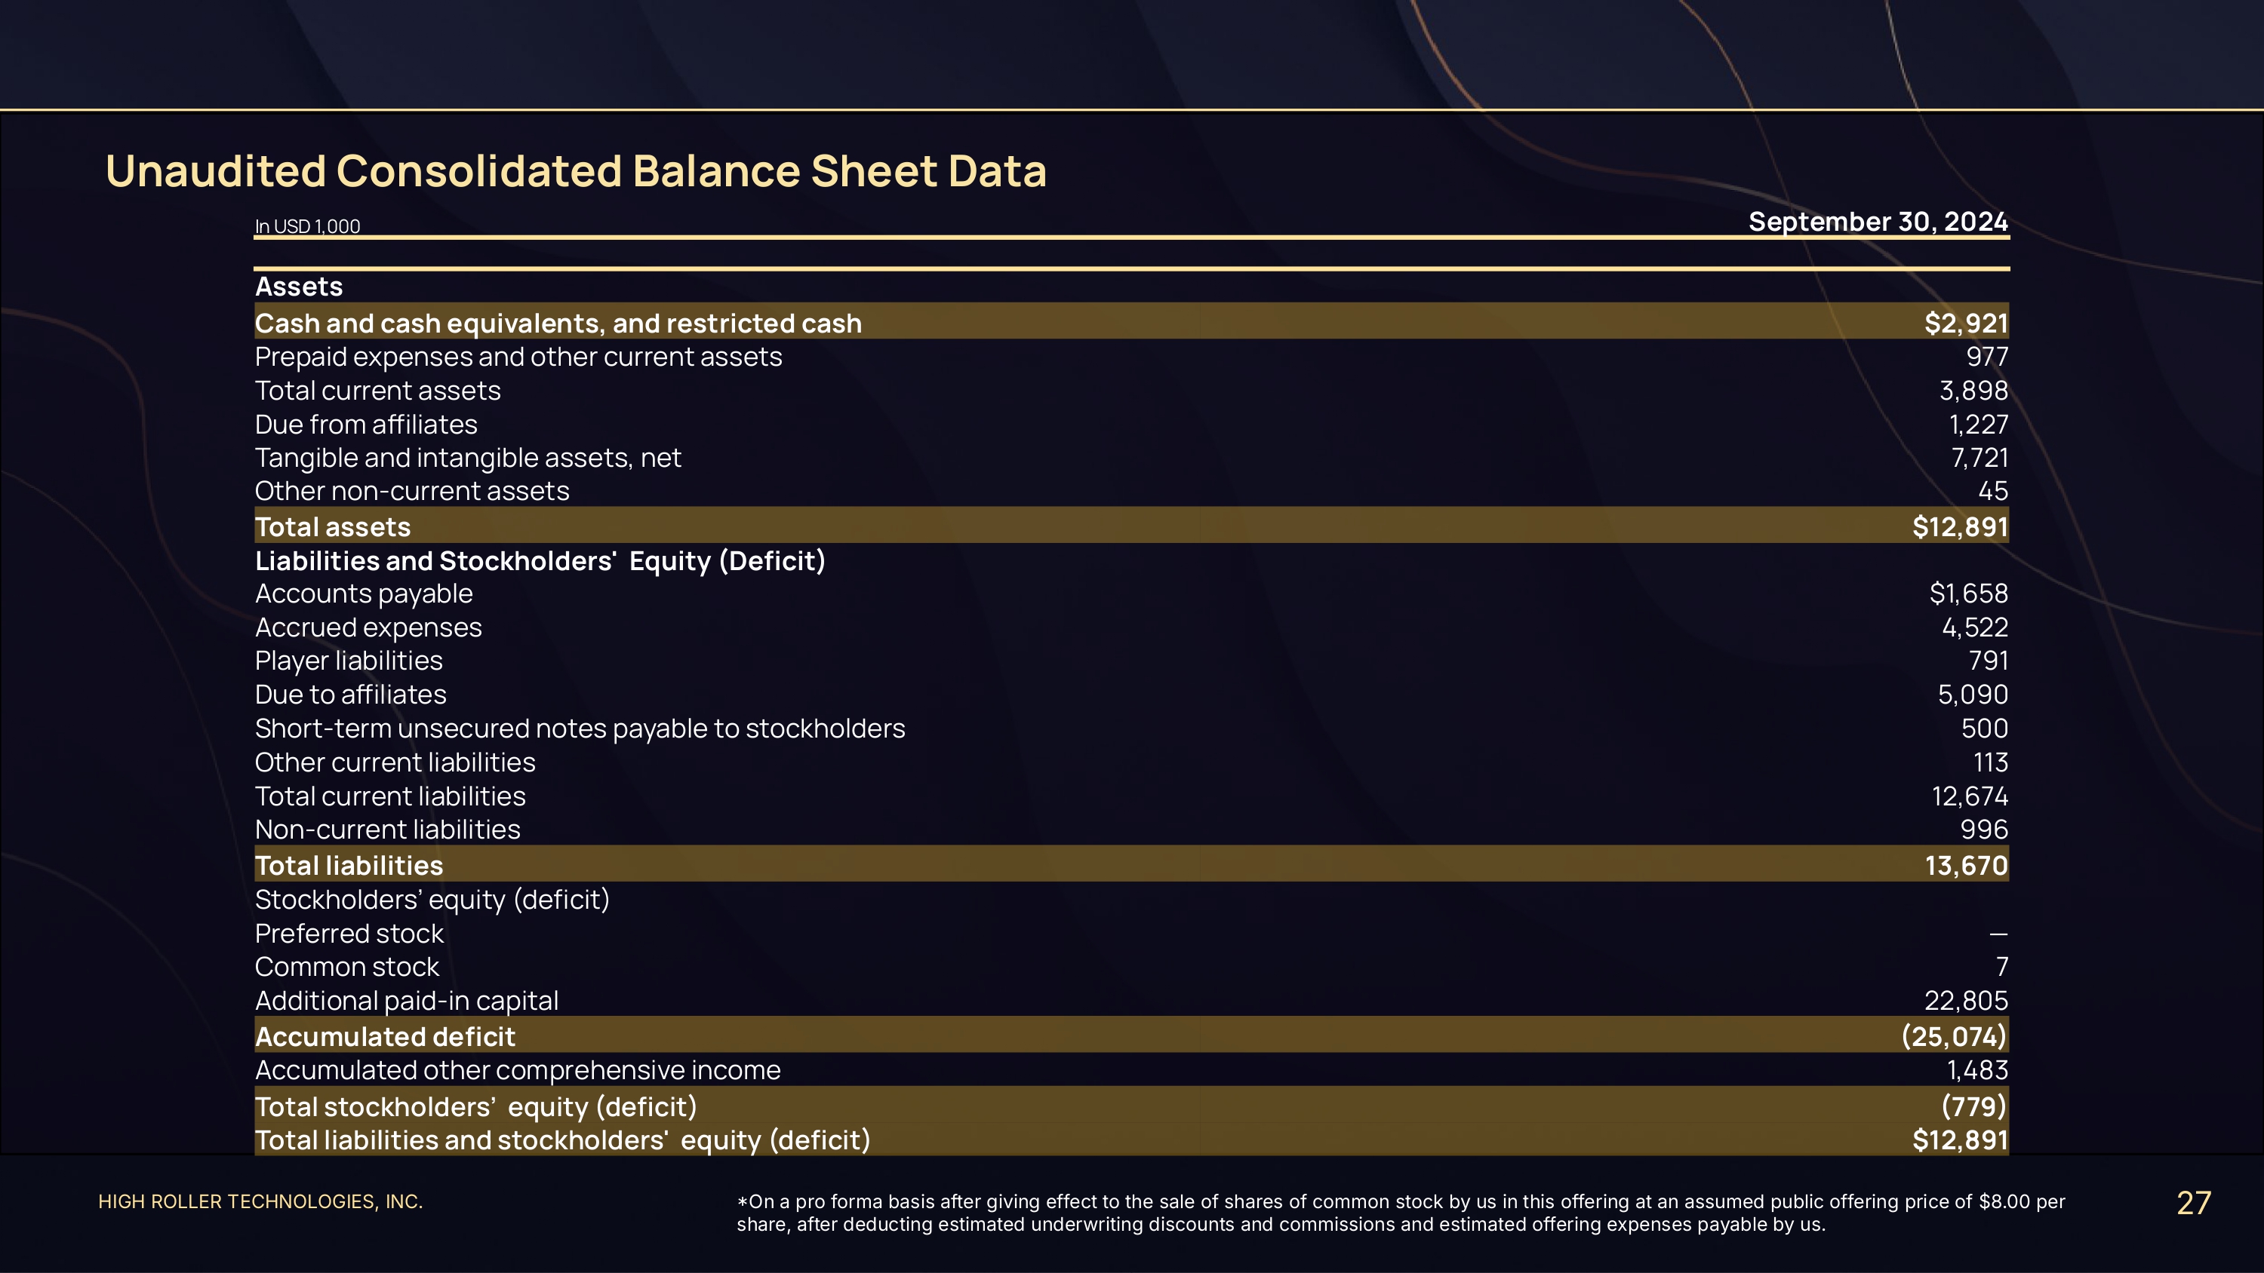The image size is (2264, 1273).
Task: Click Total stockholders' equity (deficit) value (779)
Action: point(1973,1107)
